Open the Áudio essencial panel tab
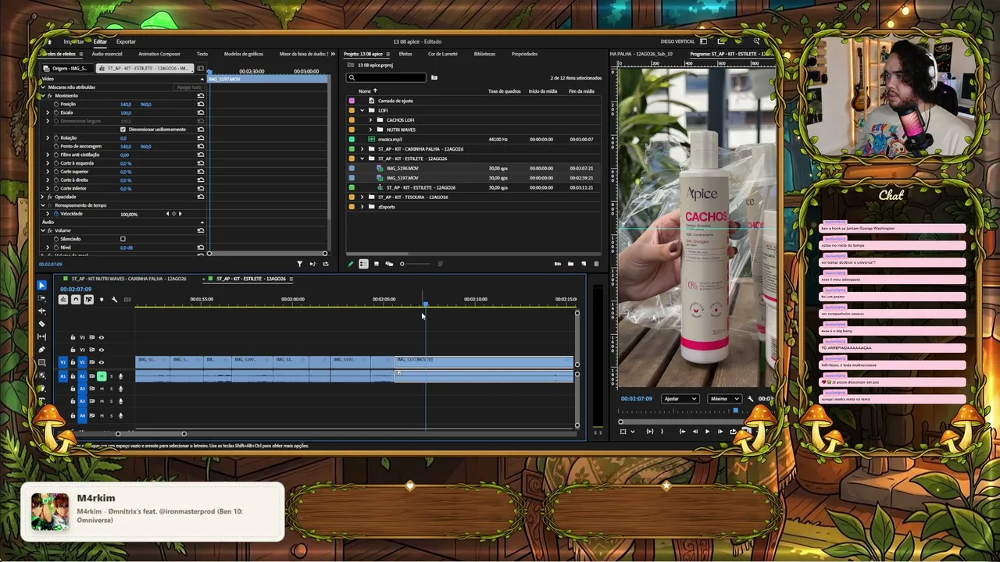 click(x=107, y=54)
